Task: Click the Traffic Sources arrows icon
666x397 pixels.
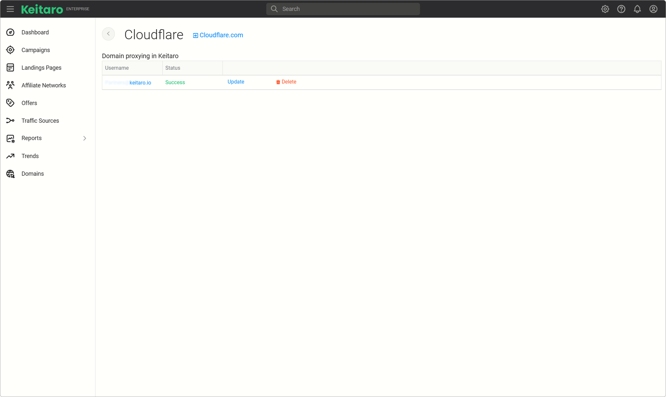Action: click(10, 120)
